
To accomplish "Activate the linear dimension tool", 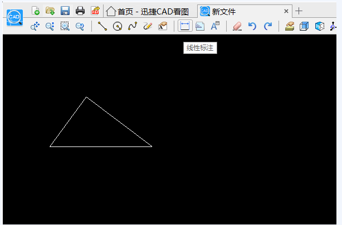I will pos(185,26).
